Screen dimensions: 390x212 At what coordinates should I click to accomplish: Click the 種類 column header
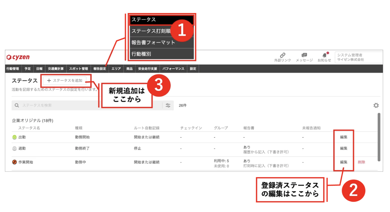[x=79, y=128]
